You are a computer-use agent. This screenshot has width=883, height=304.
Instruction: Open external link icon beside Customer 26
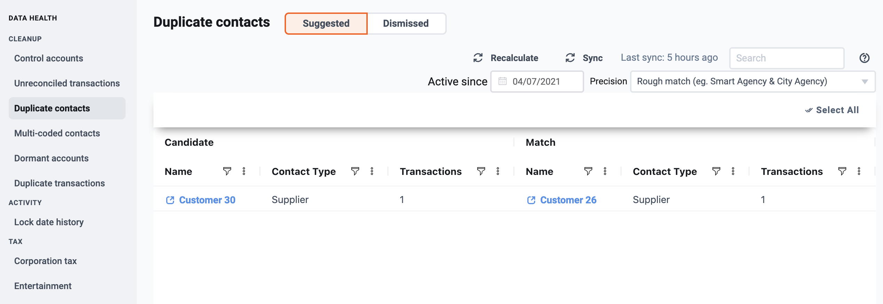click(x=531, y=200)
